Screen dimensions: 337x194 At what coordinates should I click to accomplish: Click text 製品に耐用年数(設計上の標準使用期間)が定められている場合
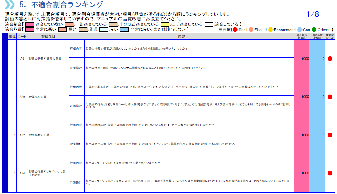click(128, 125)
